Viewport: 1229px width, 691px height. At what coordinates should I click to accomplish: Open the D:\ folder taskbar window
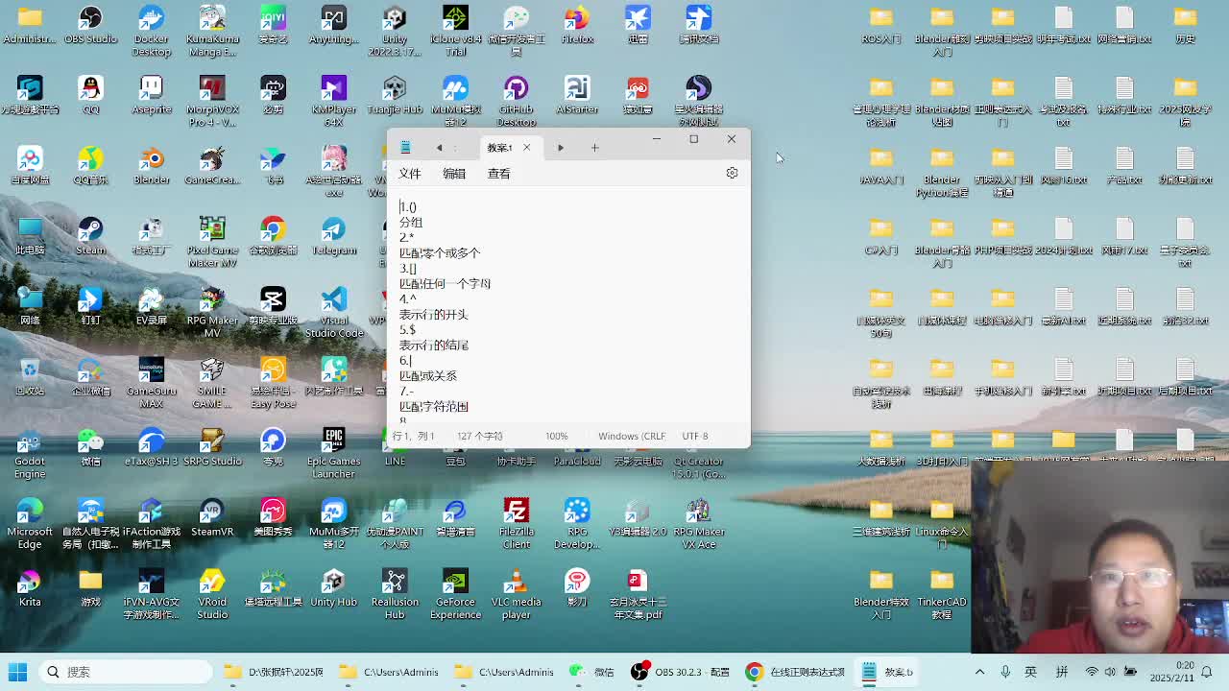[275, 672]
